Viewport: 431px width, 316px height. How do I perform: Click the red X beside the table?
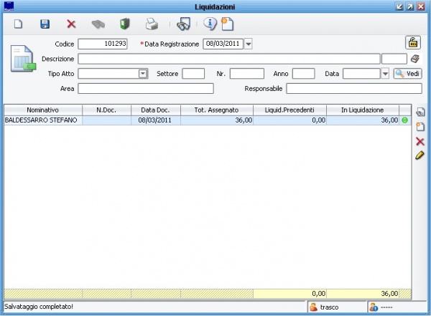pos(420,141)
